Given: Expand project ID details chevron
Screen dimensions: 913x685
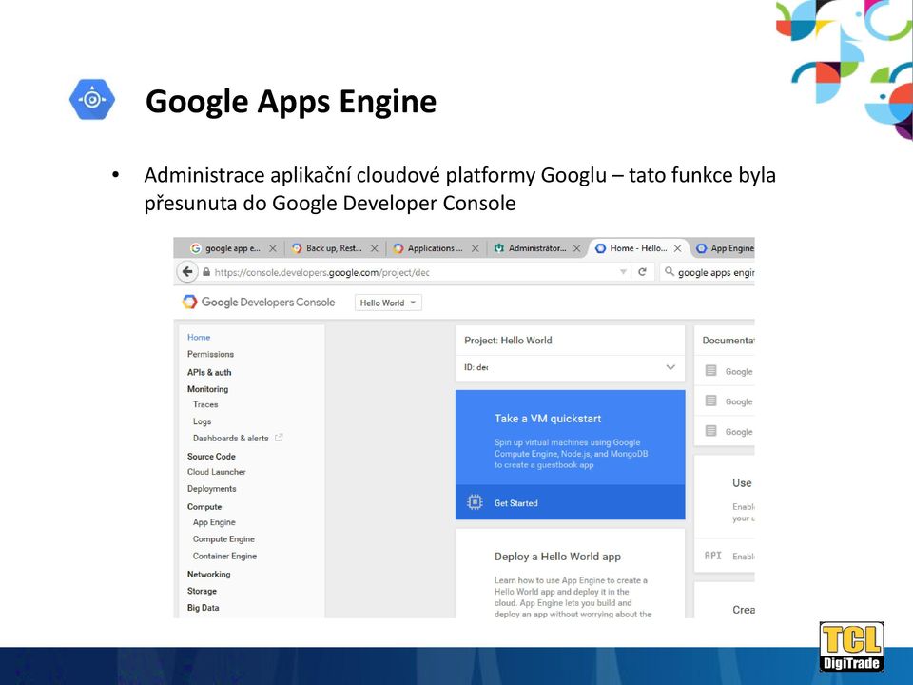Looking at the screenshot, I should click(670, 367).
